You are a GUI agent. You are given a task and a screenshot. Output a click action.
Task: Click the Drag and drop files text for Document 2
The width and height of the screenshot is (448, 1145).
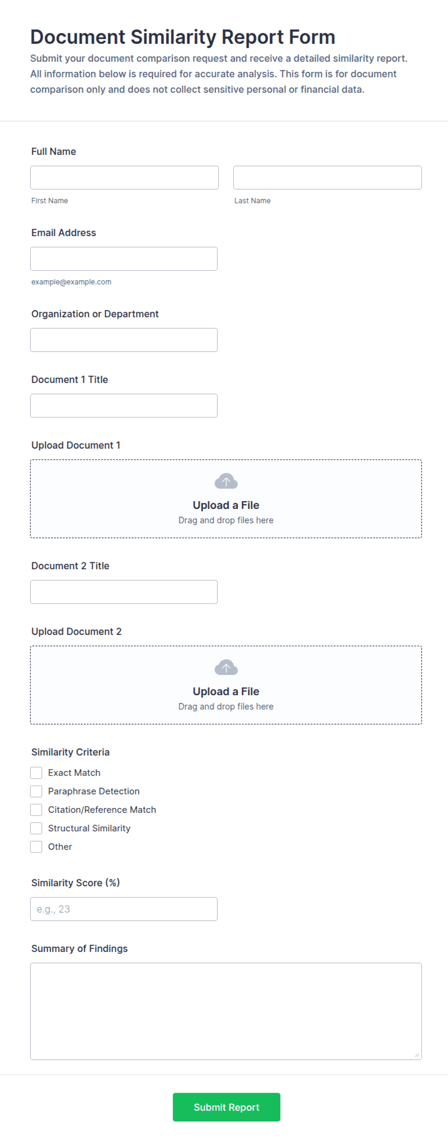point(226,706)
